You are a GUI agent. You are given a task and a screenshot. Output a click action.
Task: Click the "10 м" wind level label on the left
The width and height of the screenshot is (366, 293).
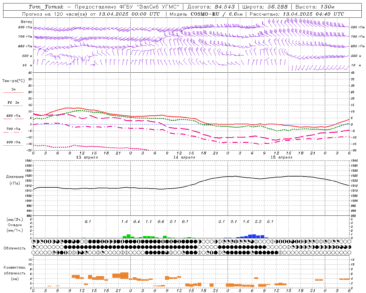click(27, 65)
